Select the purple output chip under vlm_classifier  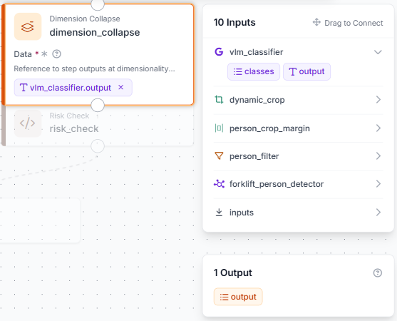[x=306, y=72]
